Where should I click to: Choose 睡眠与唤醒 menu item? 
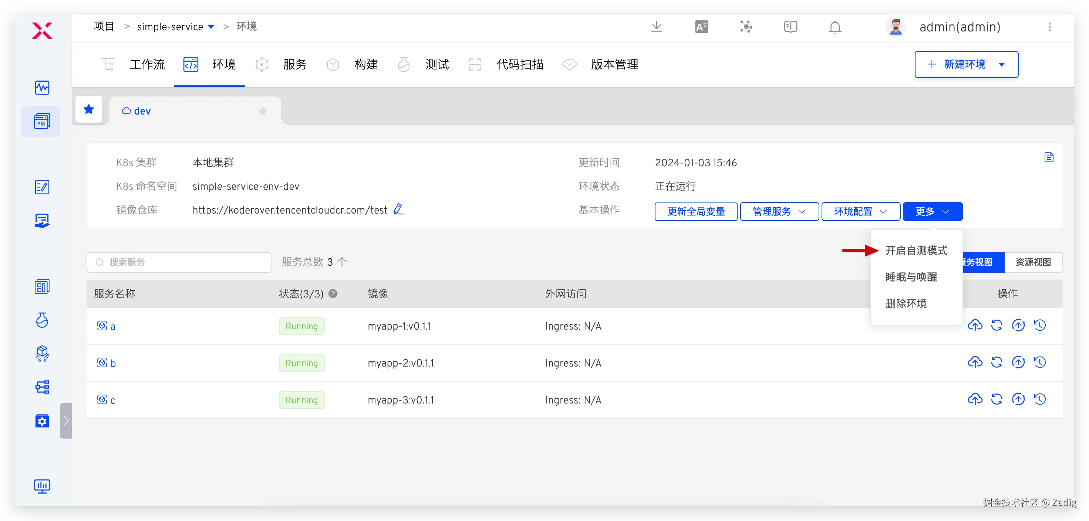click(x=916, y=277)
